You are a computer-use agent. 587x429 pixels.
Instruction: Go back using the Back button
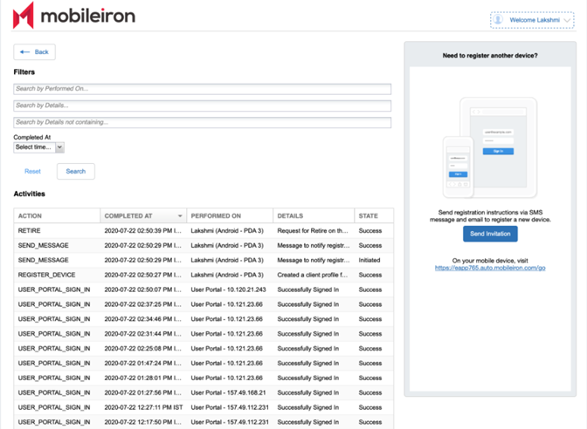click(34, 52)
